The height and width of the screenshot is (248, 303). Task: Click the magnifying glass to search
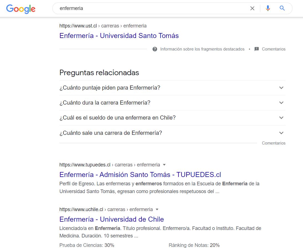[x=282, y=8]
